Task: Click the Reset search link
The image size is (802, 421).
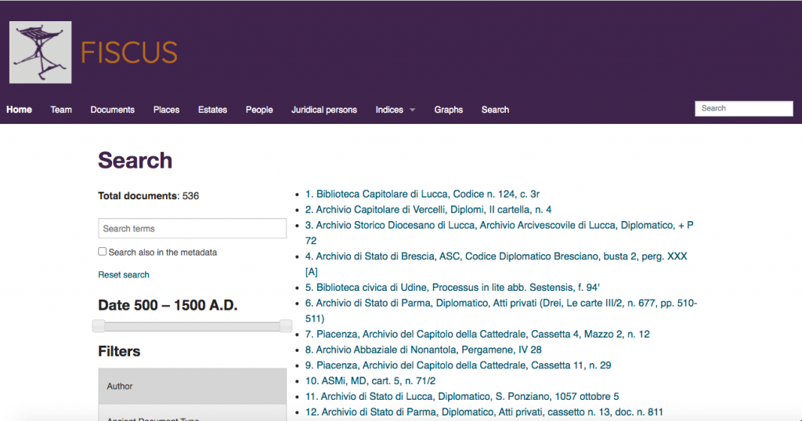Action: point(124,274)
